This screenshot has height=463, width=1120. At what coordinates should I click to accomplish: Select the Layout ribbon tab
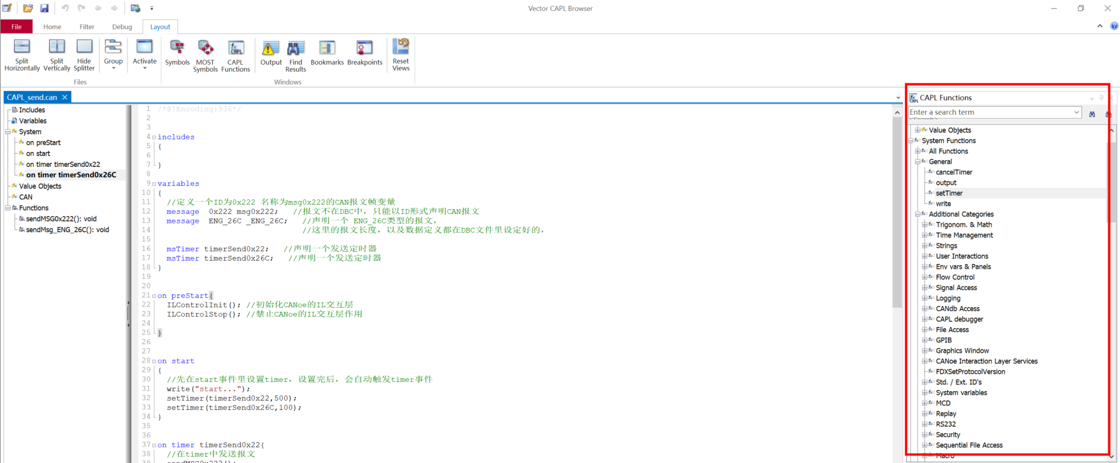click(160, 27)
